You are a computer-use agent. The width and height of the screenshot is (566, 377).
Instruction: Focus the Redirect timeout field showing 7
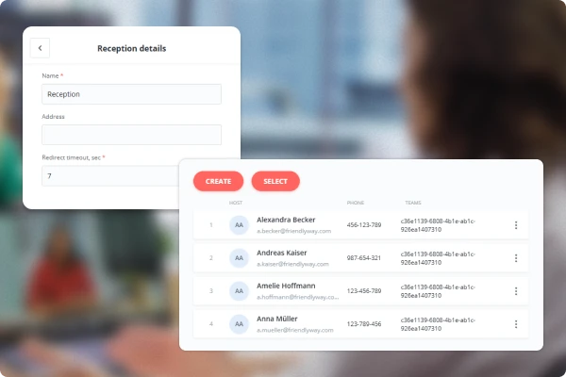pyautogui.click(x=110, y=176)
